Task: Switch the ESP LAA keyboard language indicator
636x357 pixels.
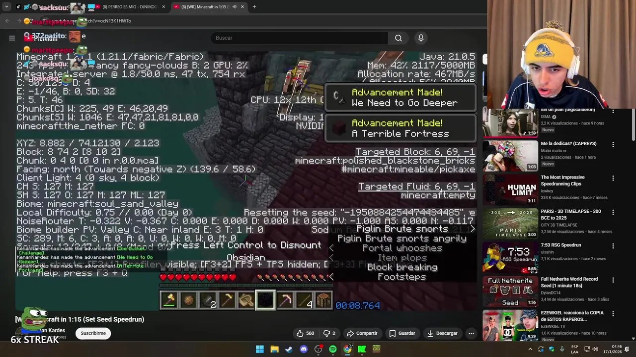Action: point(574,349)
